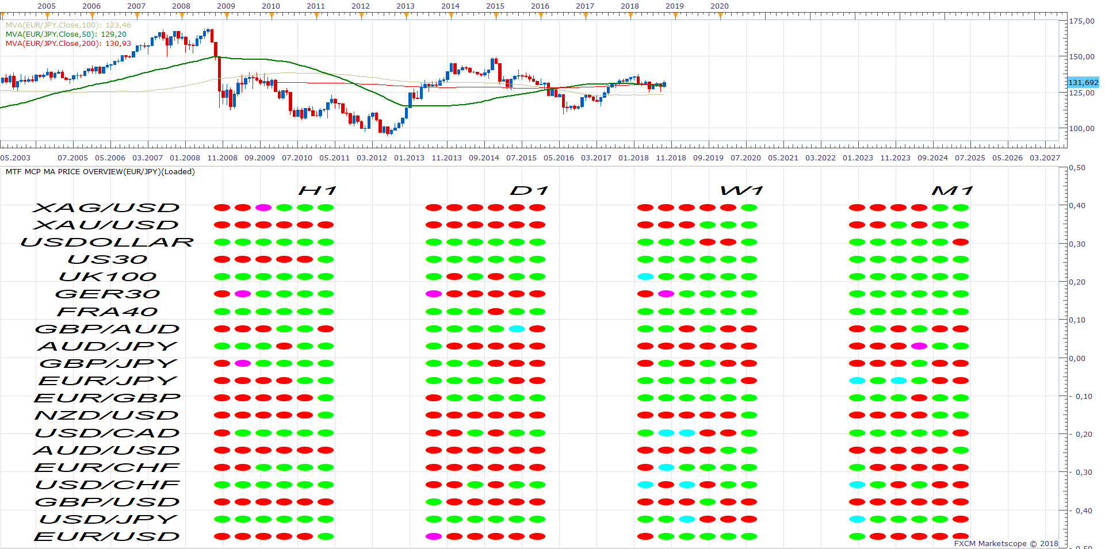The width and height of the screenshot is (1105, 549).
Task: Select the EUR/CHF row label
Action: [x=108, y=468]
